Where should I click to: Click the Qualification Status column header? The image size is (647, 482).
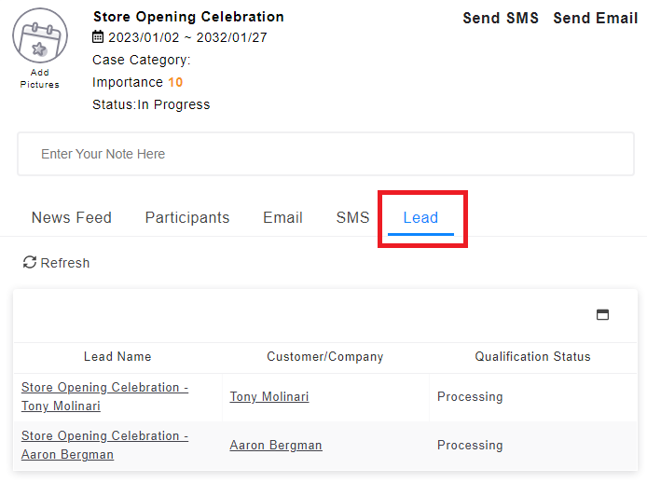[x=533, y=357]
